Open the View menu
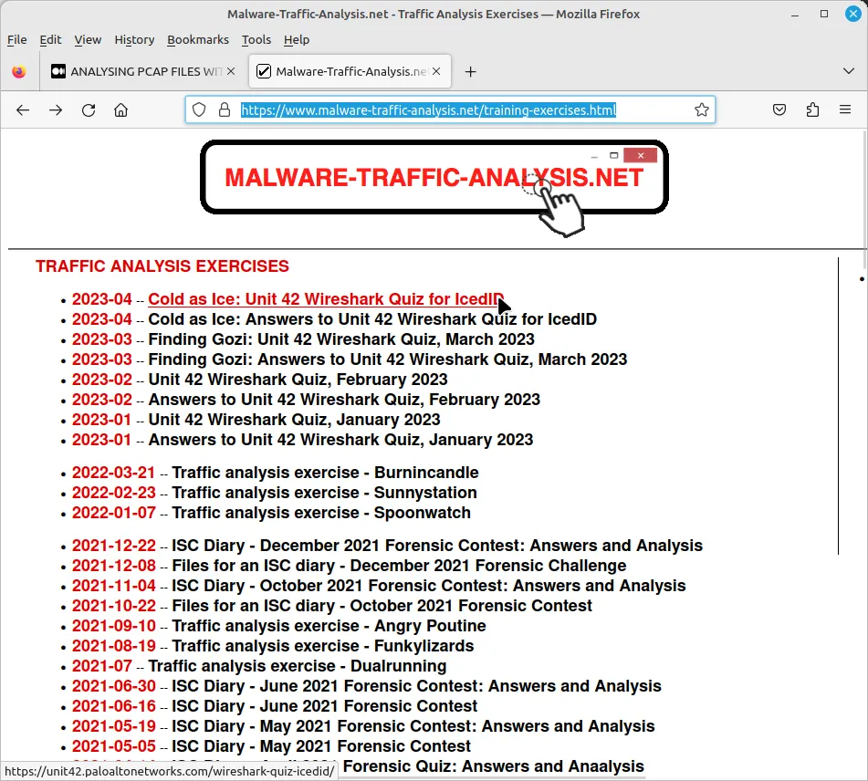The image size is (868, 781). coord(88,40)
